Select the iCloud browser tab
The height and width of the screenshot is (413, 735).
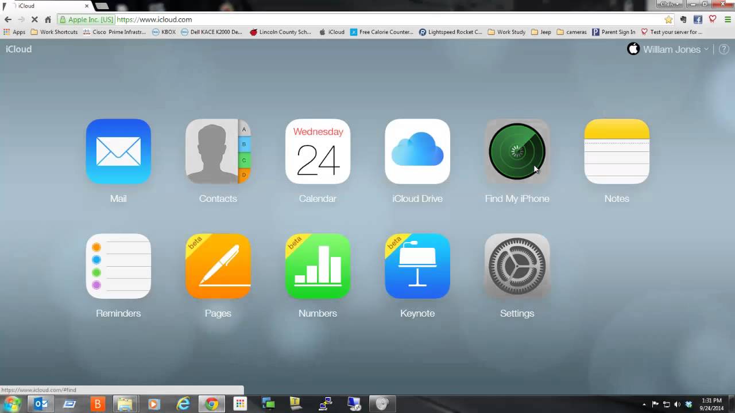tap(46, 6)
